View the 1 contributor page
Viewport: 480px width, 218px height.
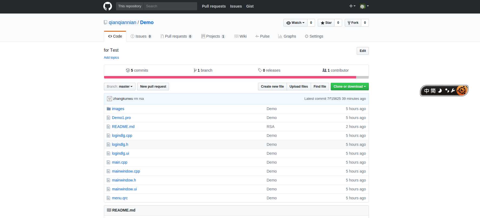click(336, 70)
